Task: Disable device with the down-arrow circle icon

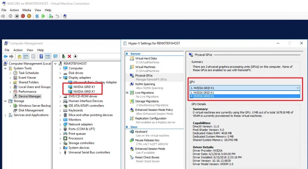Action: pyautogui.click(x=75, y=56)
